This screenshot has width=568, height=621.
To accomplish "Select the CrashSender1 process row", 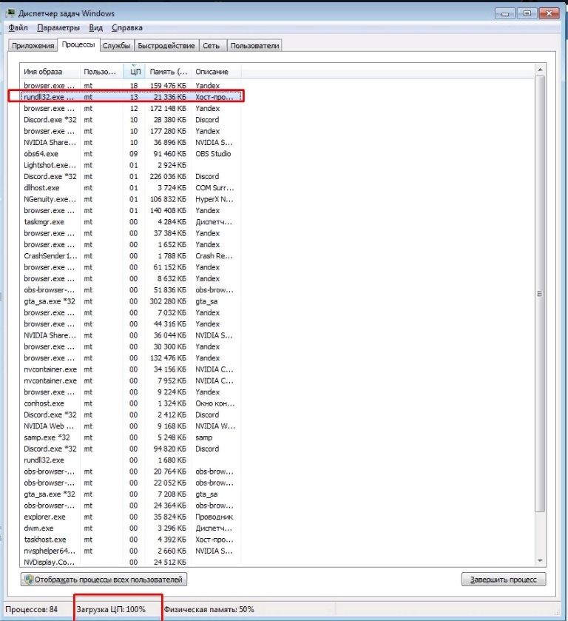I will tap(131, 256).
